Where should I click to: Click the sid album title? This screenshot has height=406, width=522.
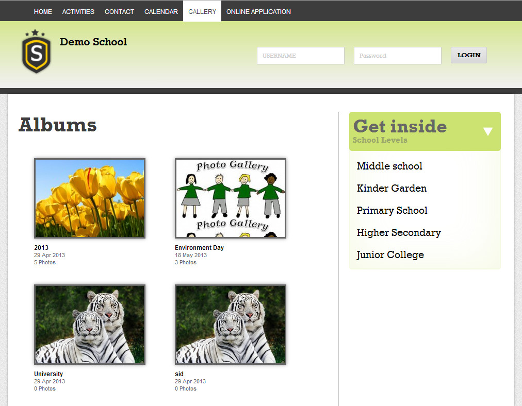point(179,374)
